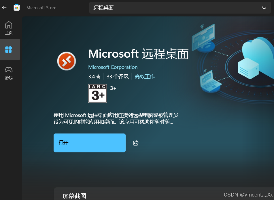
Task: Go back with the back arrow
Action: pos(4,7)
